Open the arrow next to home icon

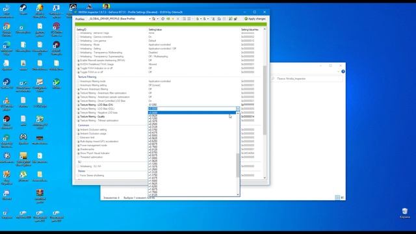click(157, 19)
